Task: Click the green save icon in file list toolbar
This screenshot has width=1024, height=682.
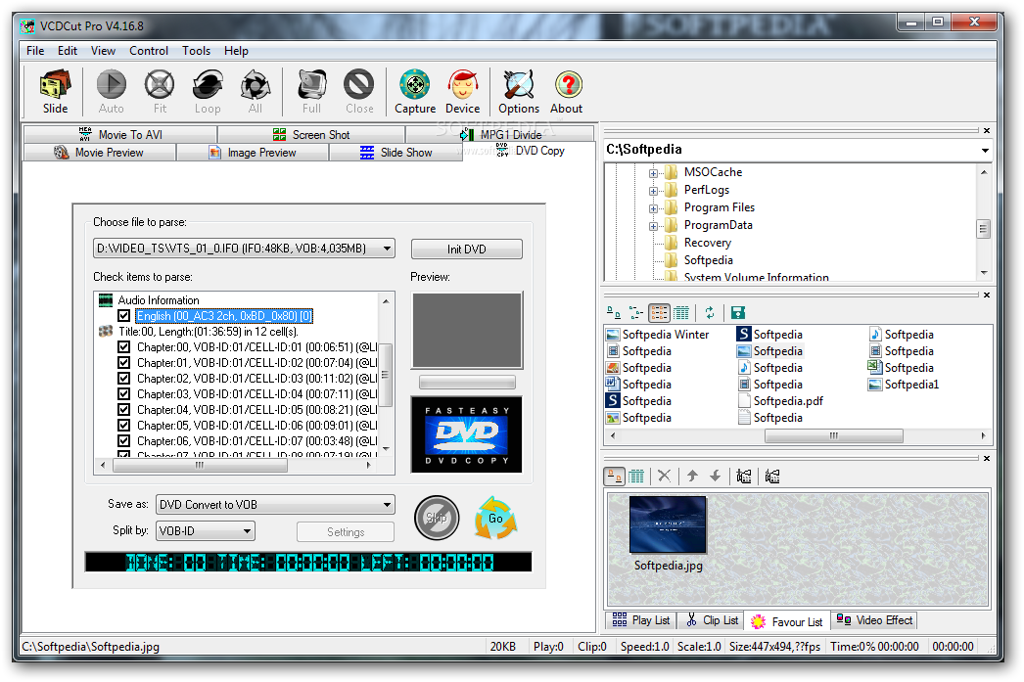Action: coord(738,312)
